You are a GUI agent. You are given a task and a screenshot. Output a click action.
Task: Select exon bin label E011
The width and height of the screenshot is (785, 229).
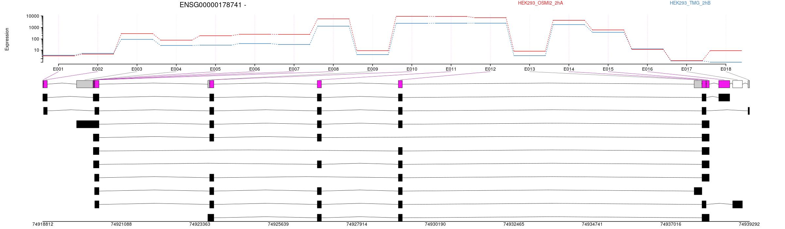451,69
